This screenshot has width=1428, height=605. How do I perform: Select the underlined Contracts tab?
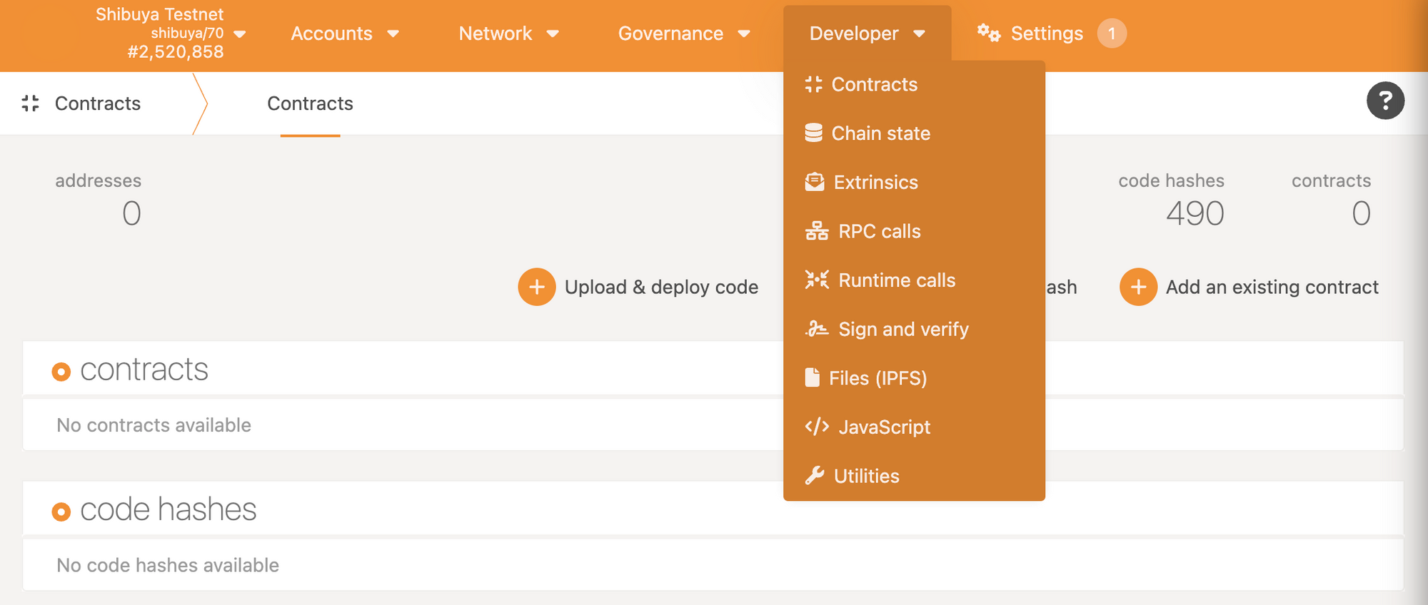point(310,104)
